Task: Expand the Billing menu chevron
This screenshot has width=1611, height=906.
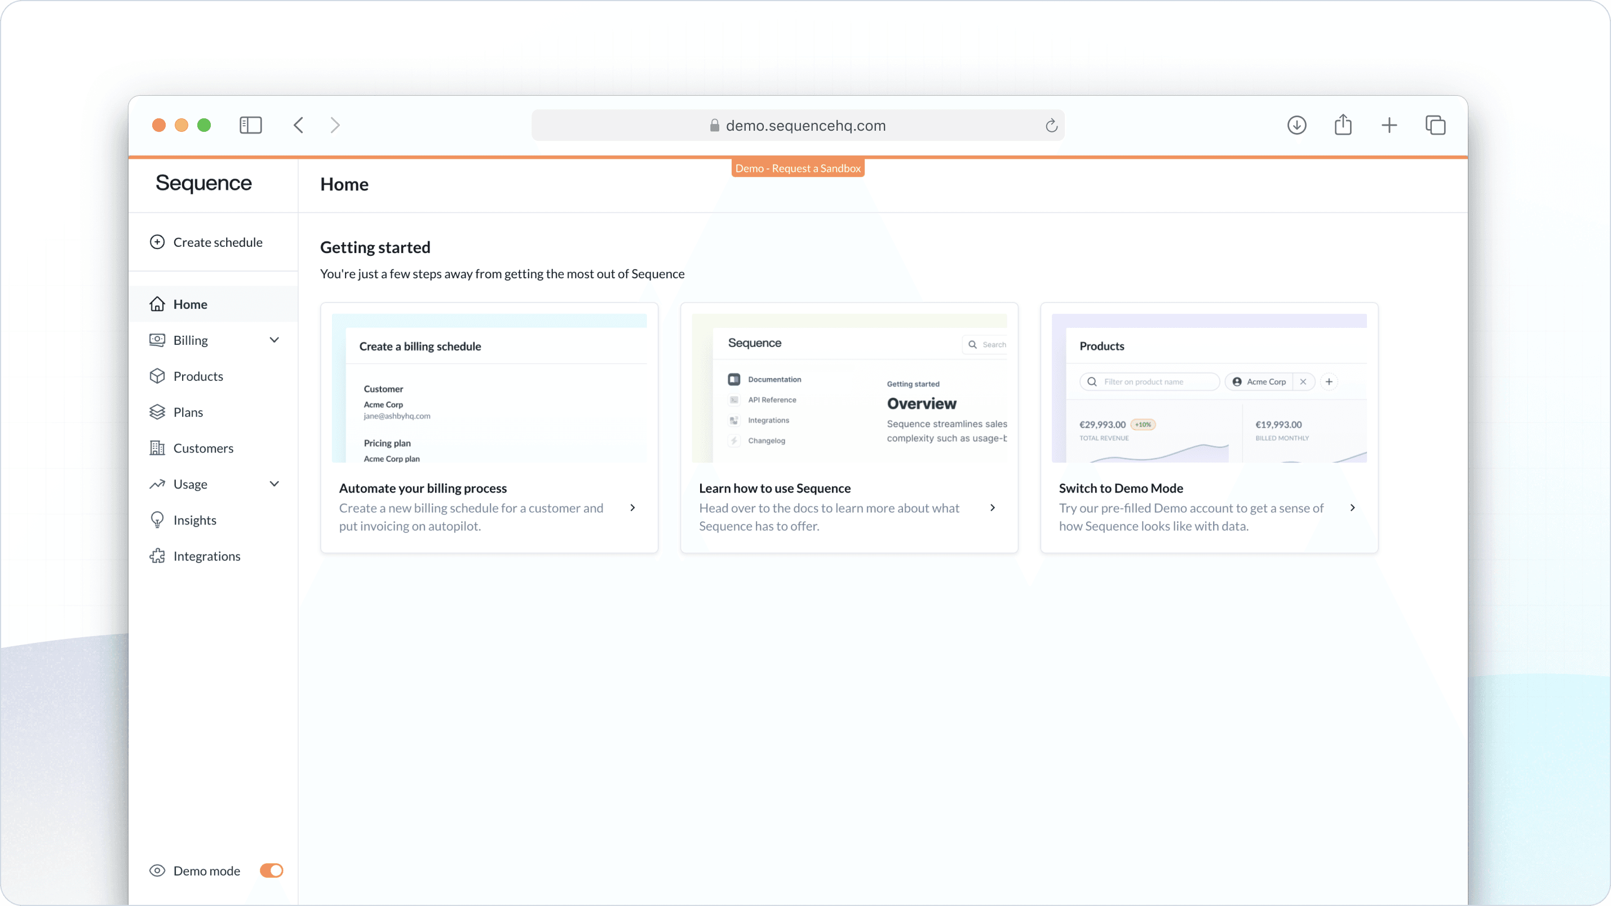Action: pyautogui.click(x=274, y=340)
